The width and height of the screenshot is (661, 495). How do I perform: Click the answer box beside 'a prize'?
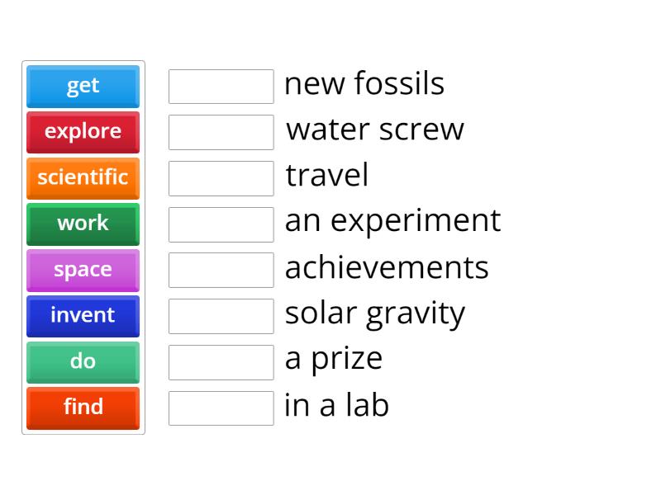click(x=221, y=361)
